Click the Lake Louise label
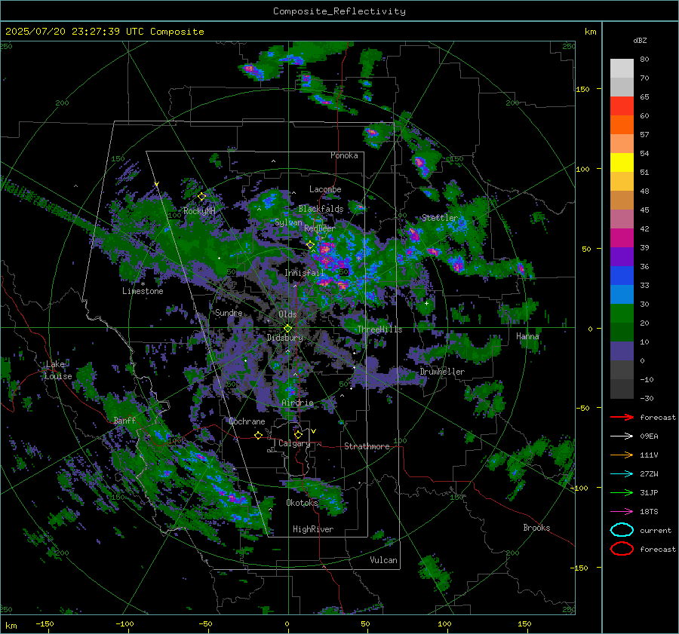 (58, 370)
